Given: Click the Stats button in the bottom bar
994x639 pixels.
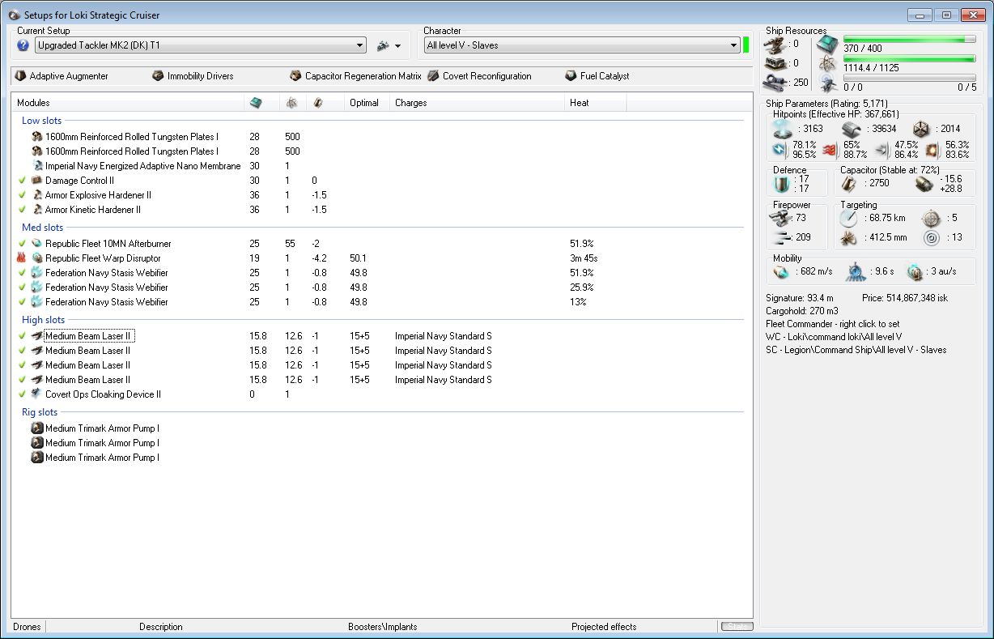Looking at the screenshot, I should [x=736, y=626].
